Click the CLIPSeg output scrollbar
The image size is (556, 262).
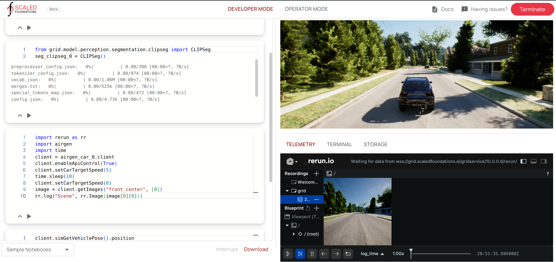click(257, 78)
